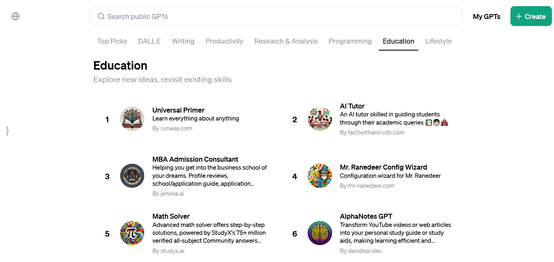
Task: Switch to the Top Picks tab
Action: (x=112, y=41)
